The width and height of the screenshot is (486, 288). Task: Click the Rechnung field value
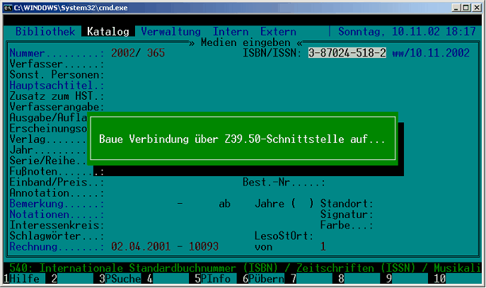[x=165, y=246]
